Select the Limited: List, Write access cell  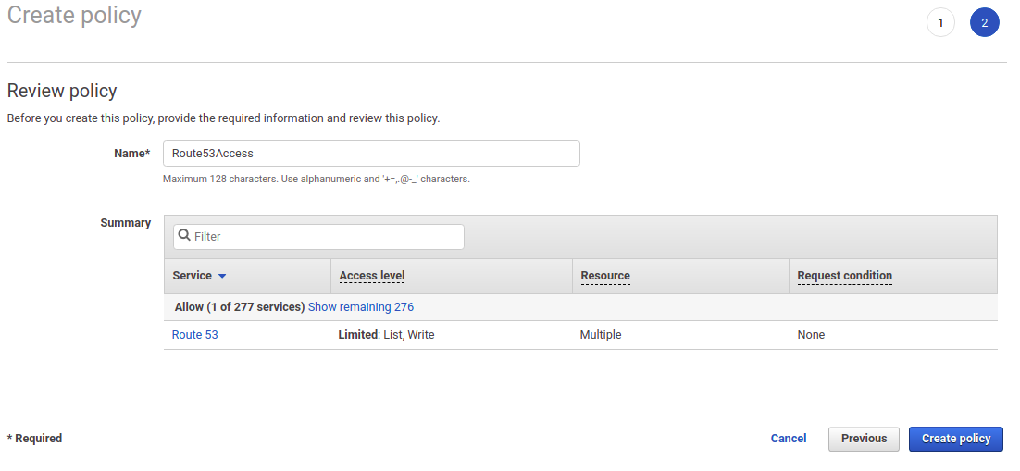[386, 334]
